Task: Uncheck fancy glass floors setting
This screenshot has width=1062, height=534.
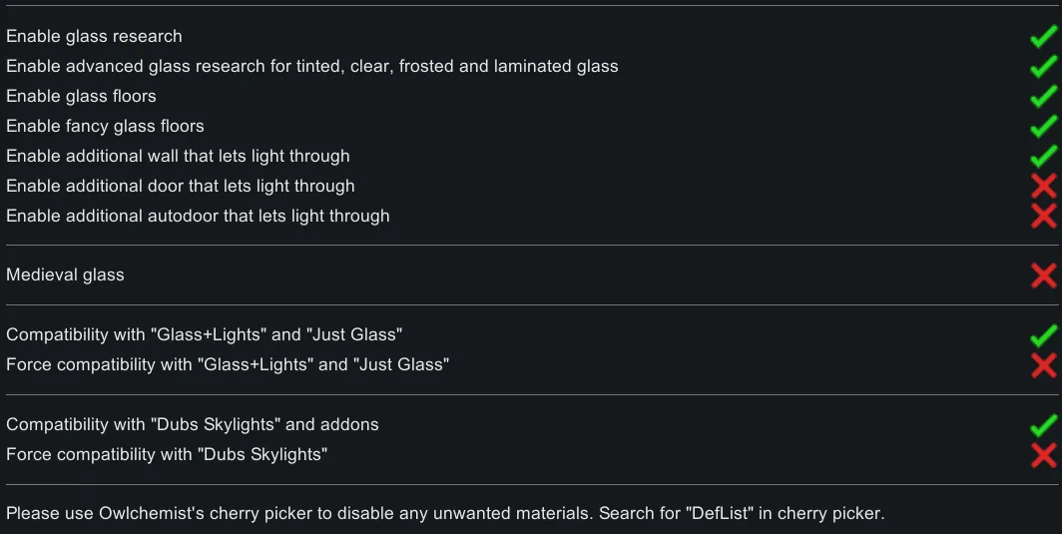Action: pos(1043,127)
